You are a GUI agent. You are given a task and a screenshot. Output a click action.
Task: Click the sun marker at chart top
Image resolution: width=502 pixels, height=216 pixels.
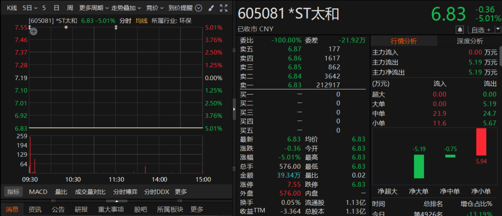point(66,27)
